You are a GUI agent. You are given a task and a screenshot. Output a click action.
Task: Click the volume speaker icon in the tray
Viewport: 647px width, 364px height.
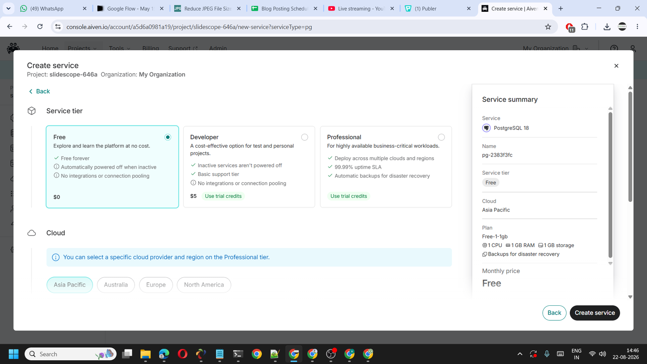[x=603, y=354]
